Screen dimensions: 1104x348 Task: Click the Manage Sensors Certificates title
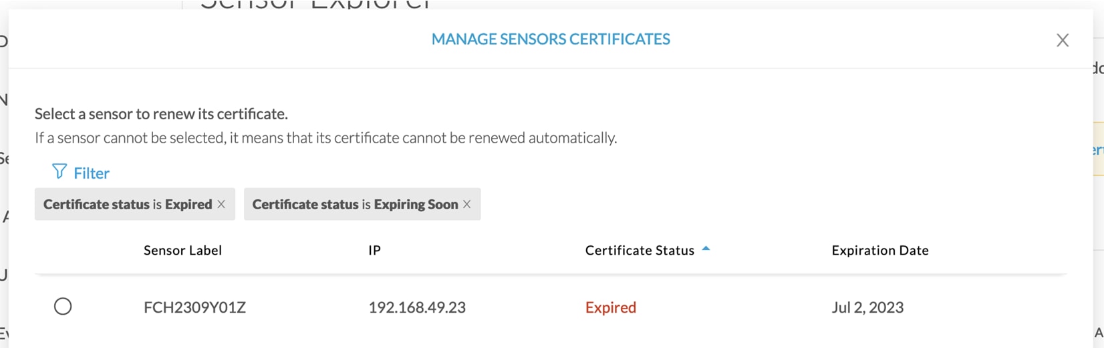551,39
